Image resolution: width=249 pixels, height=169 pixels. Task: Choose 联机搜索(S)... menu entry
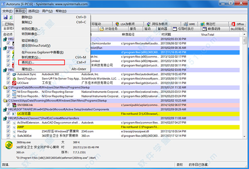click(52, 57)
